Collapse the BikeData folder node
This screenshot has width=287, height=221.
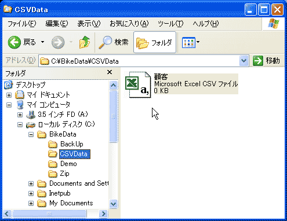[x=31, y=134]
